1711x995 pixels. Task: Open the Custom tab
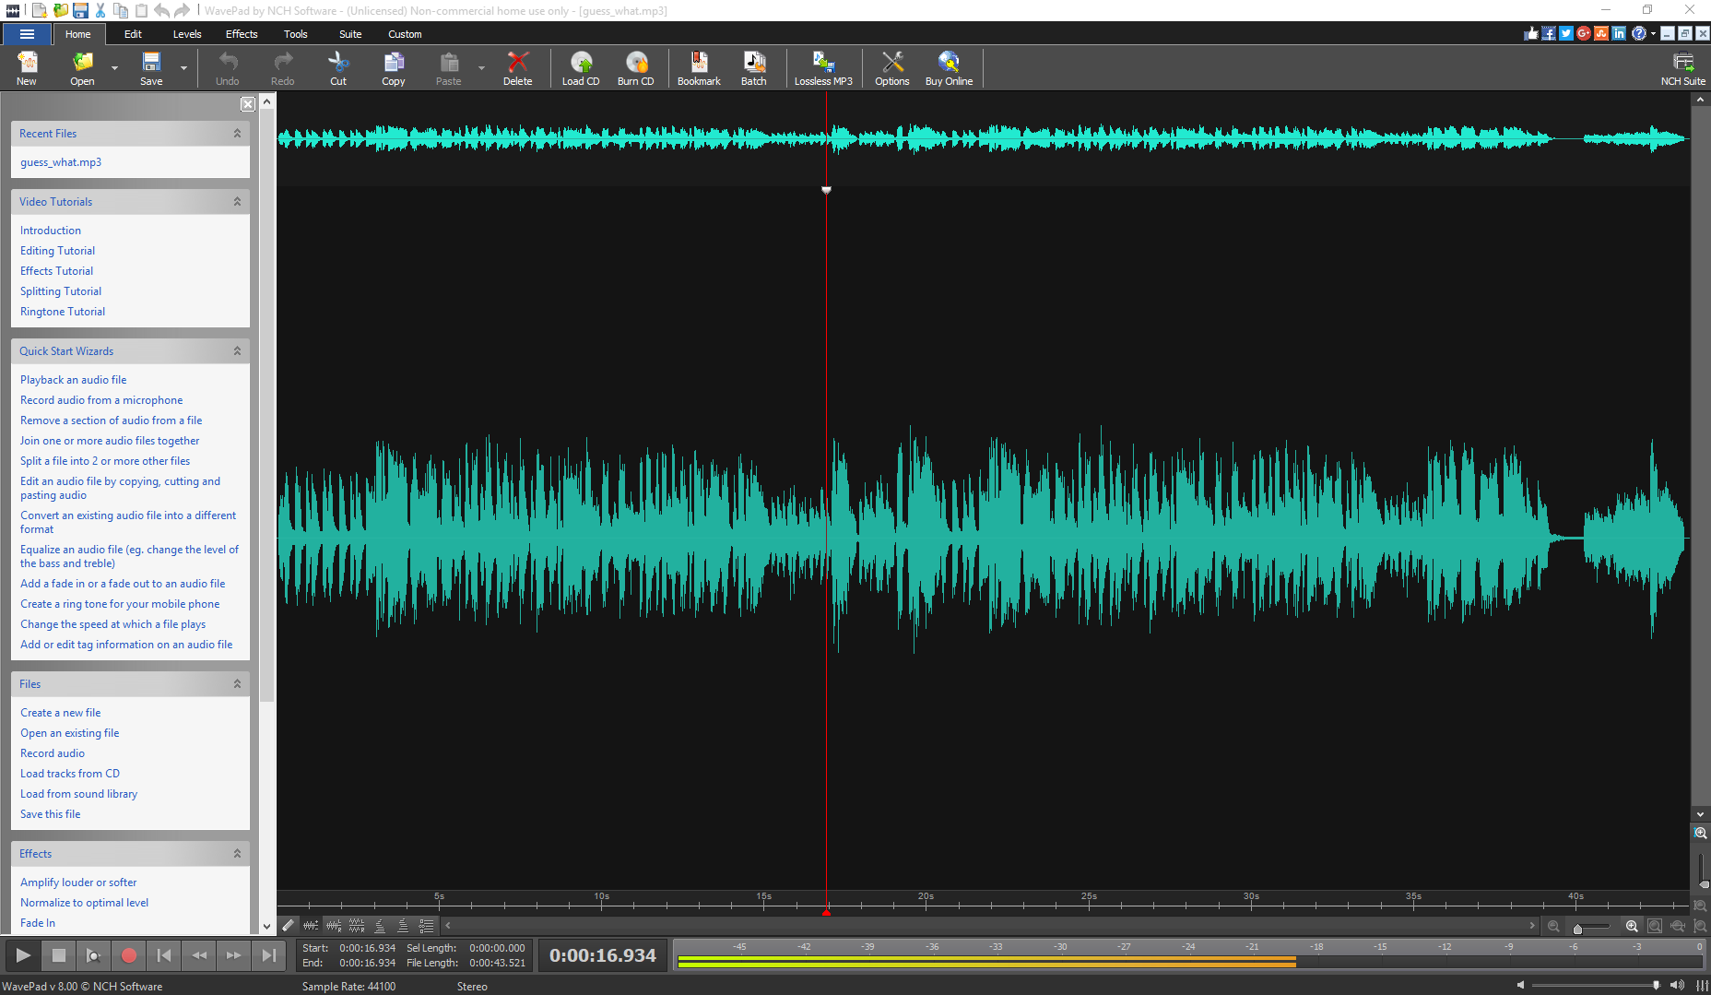[405, 34]
